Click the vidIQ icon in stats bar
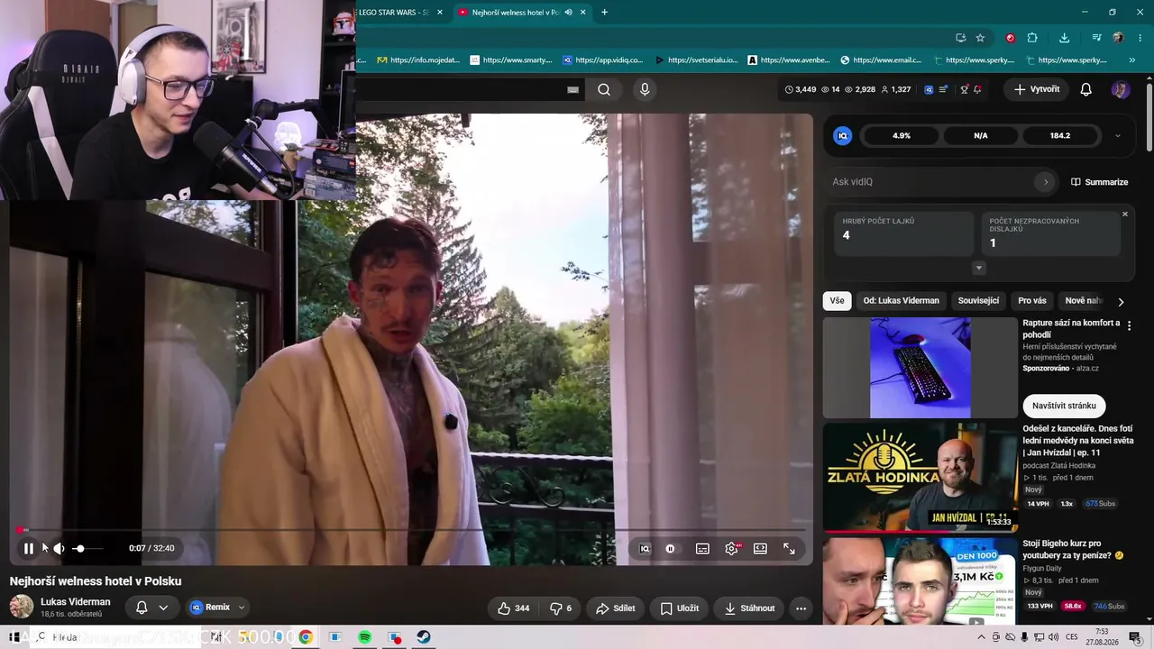 929,89
